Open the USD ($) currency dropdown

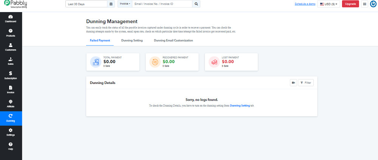328,4
